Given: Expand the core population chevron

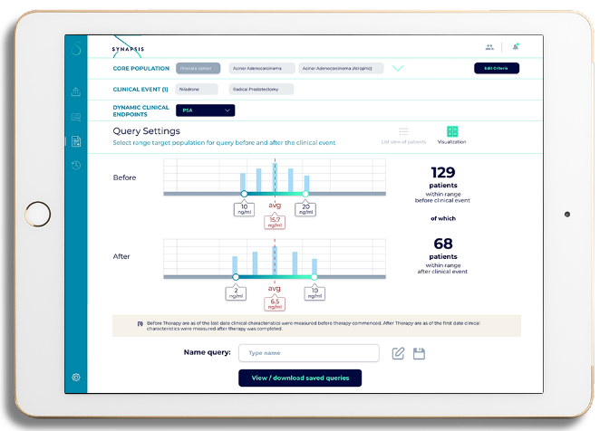Looking at the screenshot, I should 397,68.
